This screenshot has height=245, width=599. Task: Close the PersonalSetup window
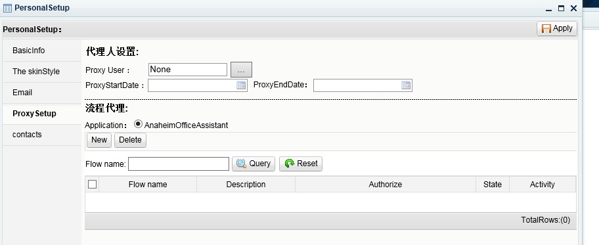point(573,9)
